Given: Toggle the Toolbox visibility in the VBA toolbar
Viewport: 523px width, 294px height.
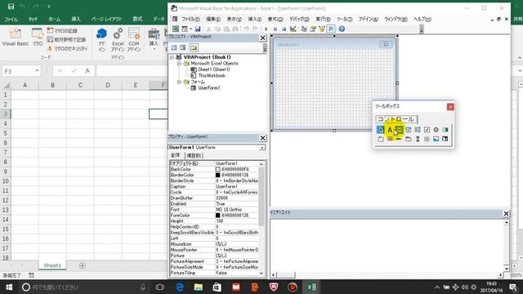Looking at the screenshot, I should pyautogui.click(x=331, y=29).
